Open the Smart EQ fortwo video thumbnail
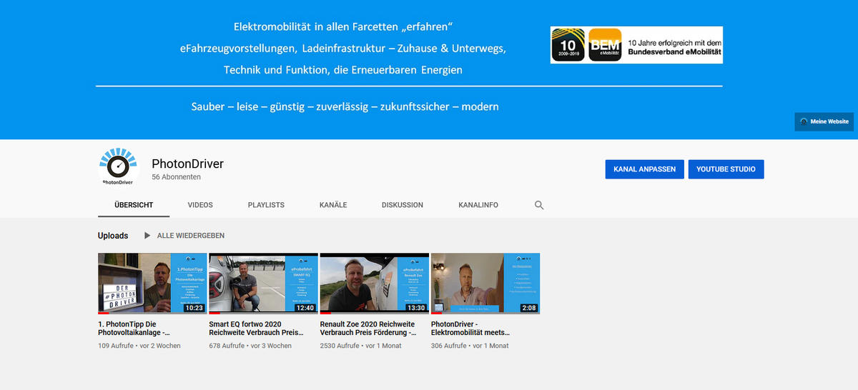The width and height of the screenshot is (858, 390). point(263,284)
